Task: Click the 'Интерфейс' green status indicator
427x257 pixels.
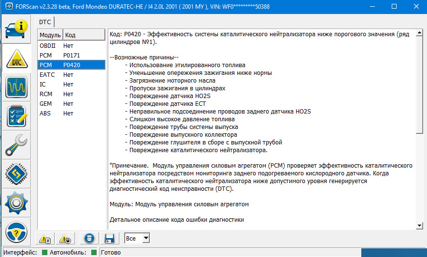Action: pyautogui.click(x=44, y=252)
